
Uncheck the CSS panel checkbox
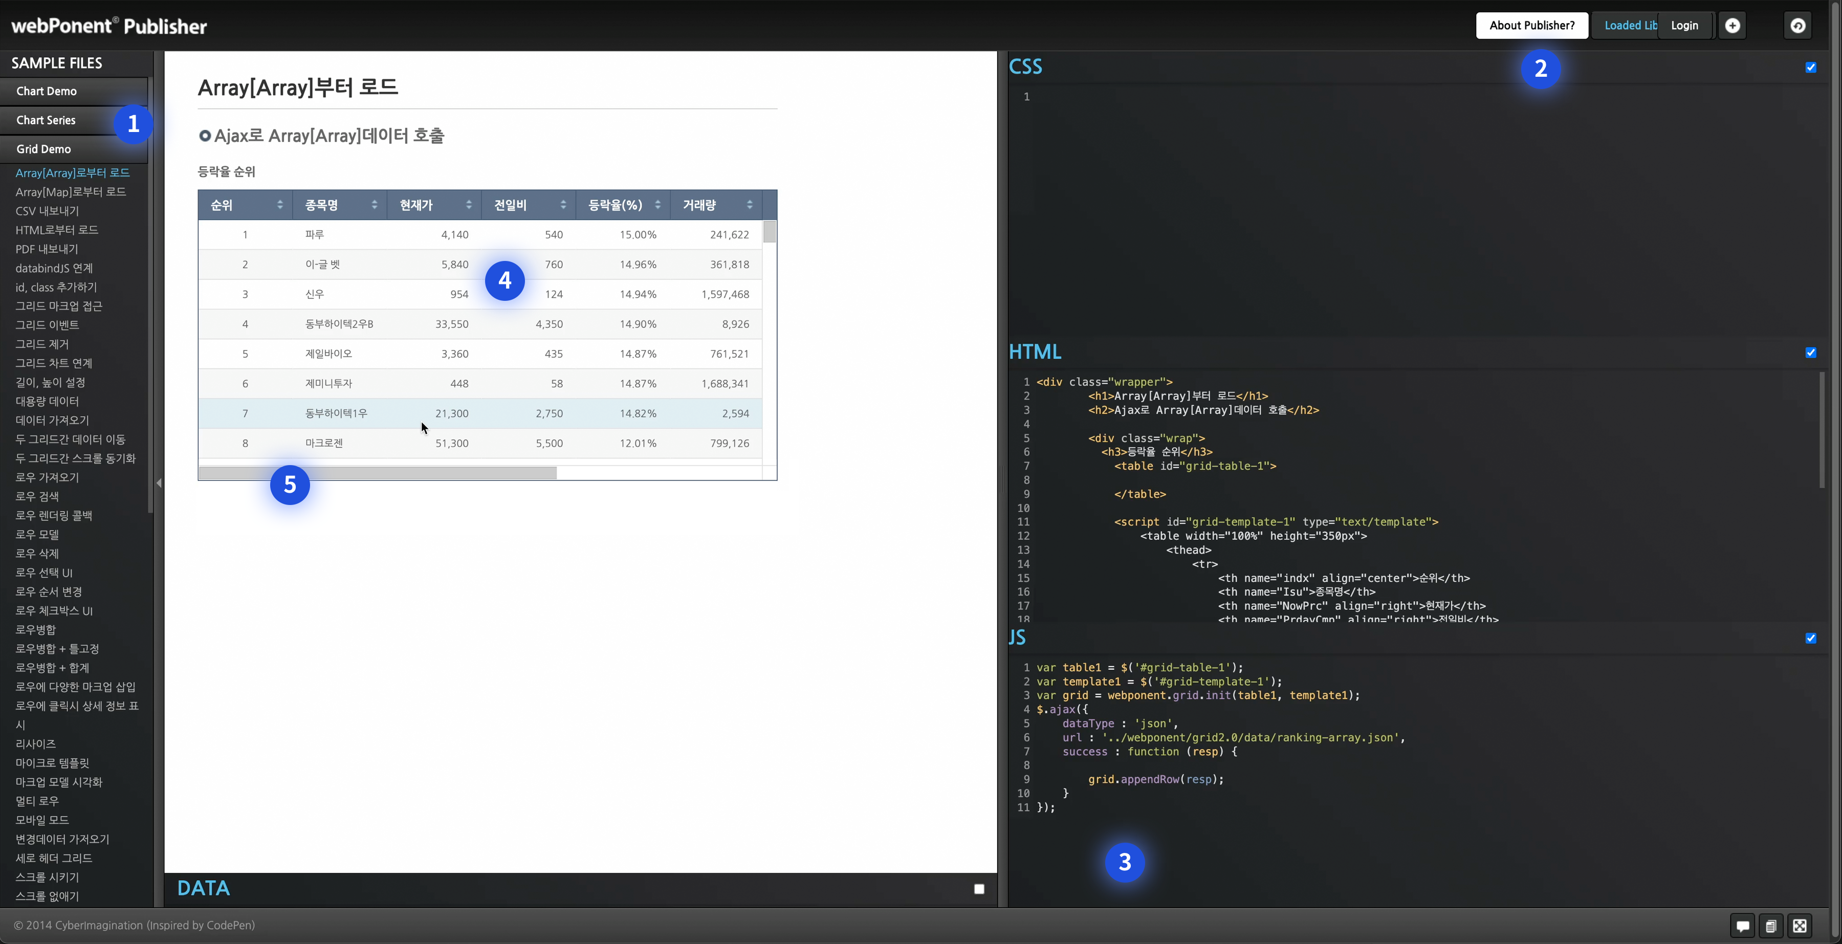tap(1811, 67)
